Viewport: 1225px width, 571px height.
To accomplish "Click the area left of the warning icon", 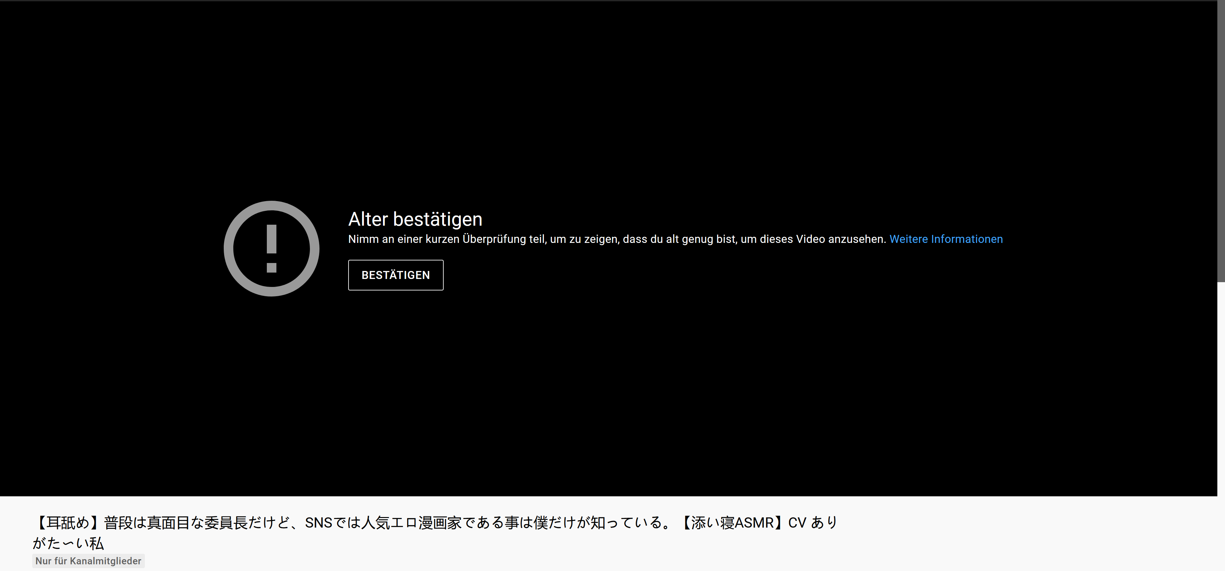I will tap(119, 249).
